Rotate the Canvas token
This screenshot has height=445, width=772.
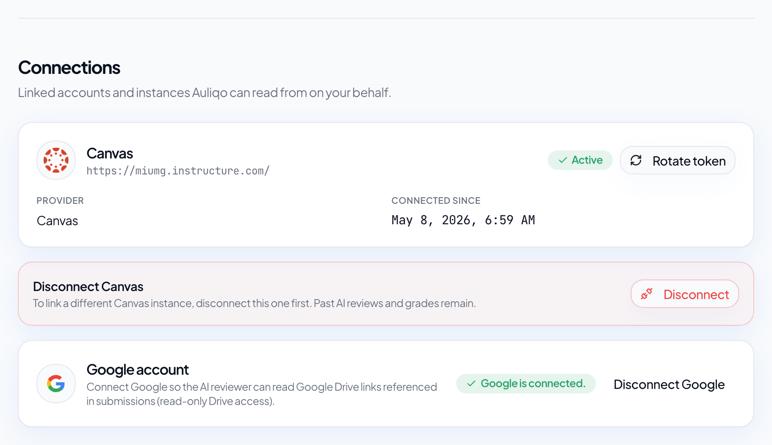click(x=677, y=160)
